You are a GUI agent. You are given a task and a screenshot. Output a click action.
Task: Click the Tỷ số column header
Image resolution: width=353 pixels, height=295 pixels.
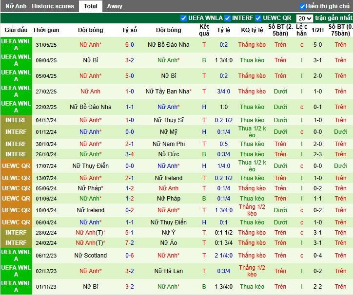click(129, 30)
